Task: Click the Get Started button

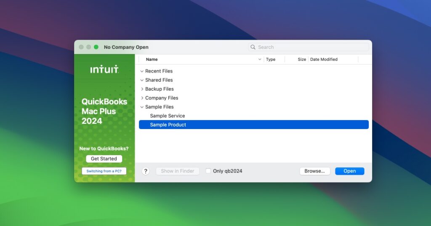Action: coord(104,159)
